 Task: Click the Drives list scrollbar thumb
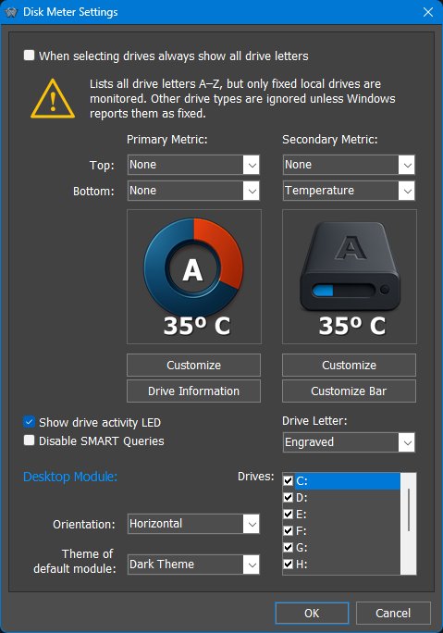pyautogui.click(x=409, y=510)
